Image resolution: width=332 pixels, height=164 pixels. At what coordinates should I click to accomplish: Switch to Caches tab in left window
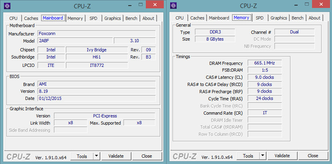click(x=31, y=18)
